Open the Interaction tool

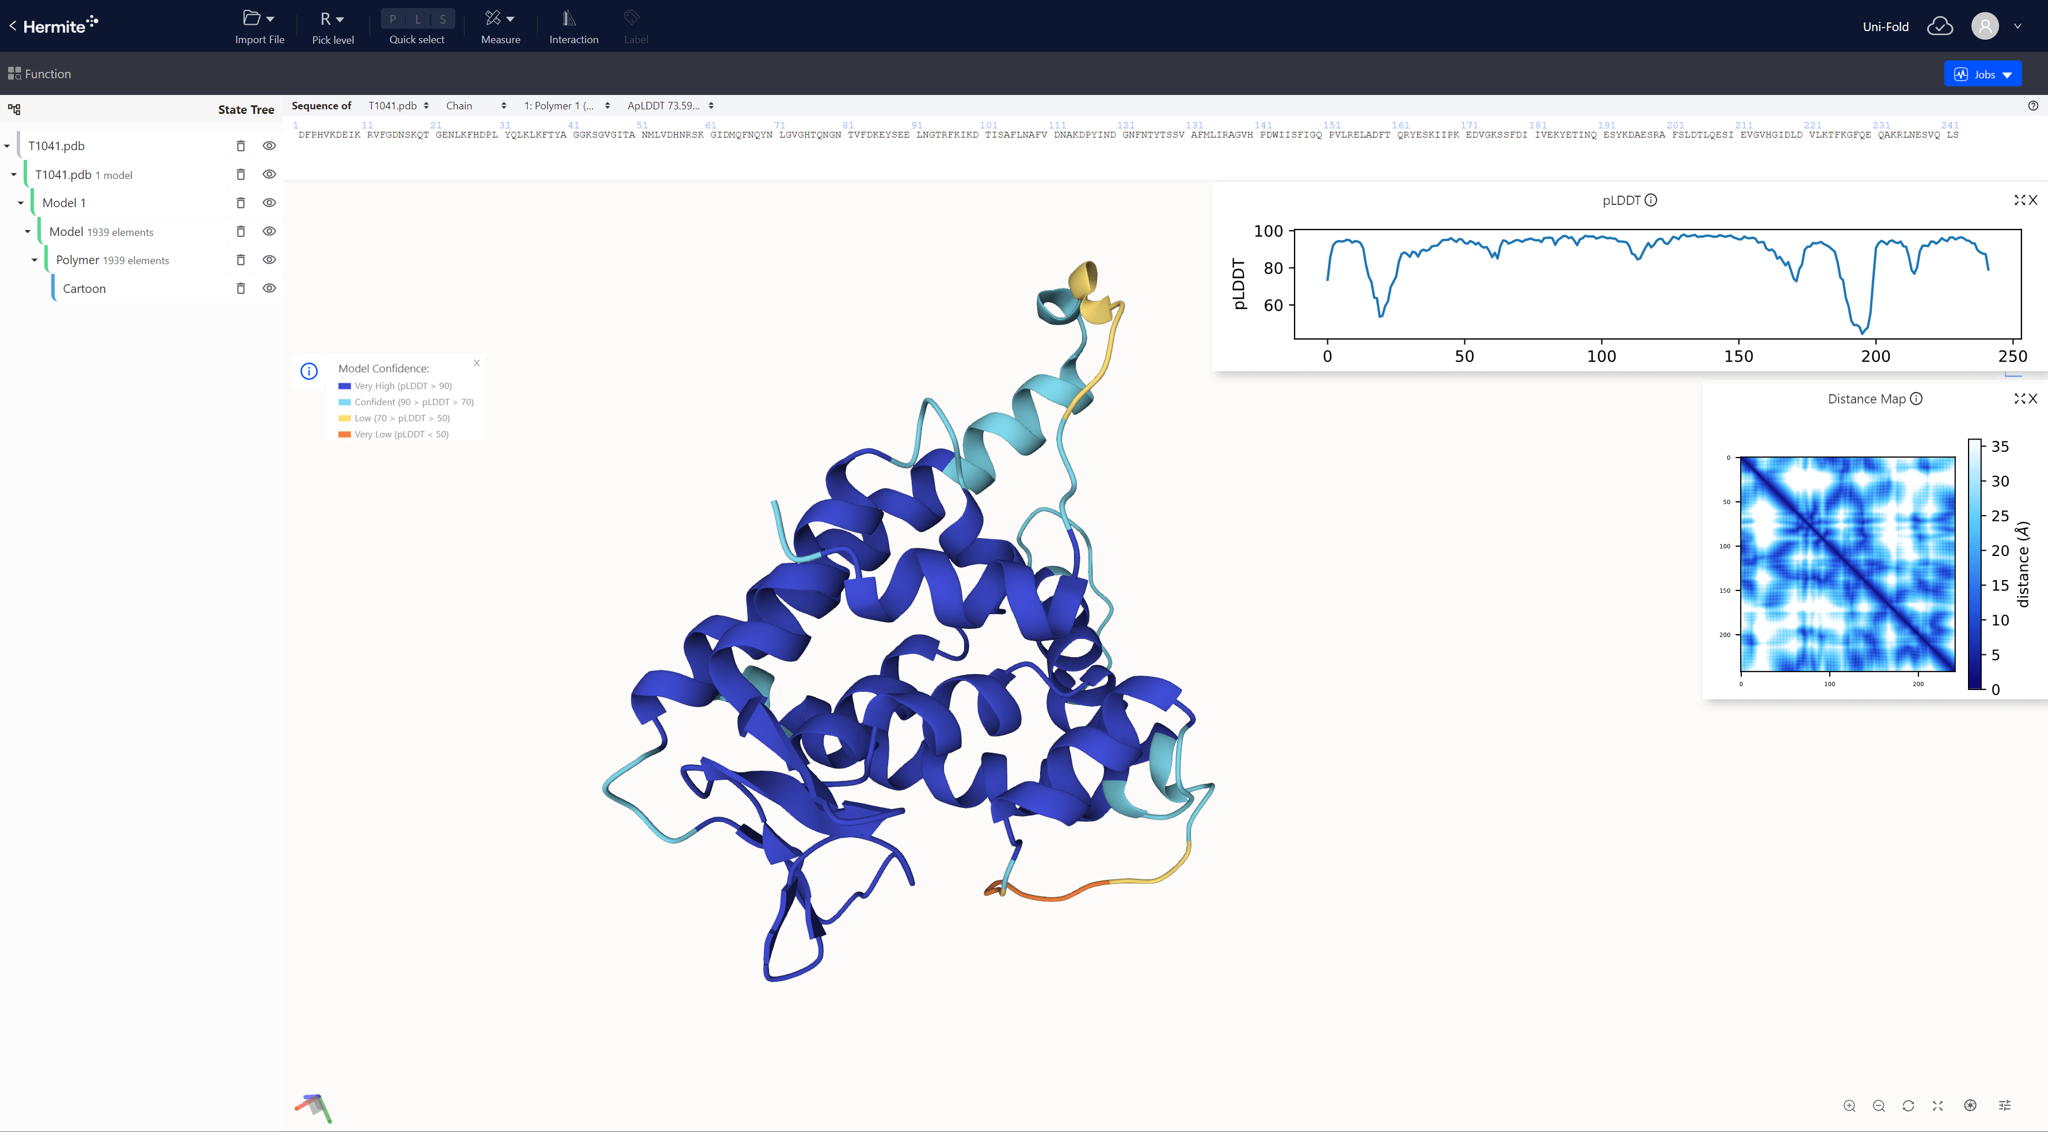573,26
